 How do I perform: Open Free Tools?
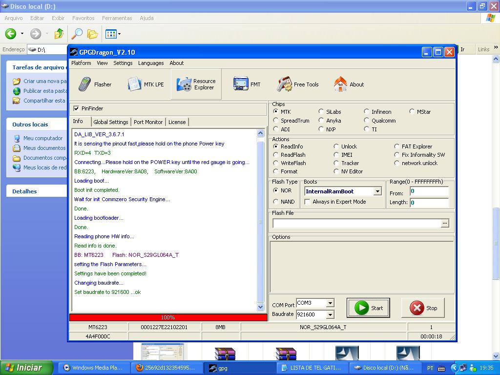[x=297, y=84]
